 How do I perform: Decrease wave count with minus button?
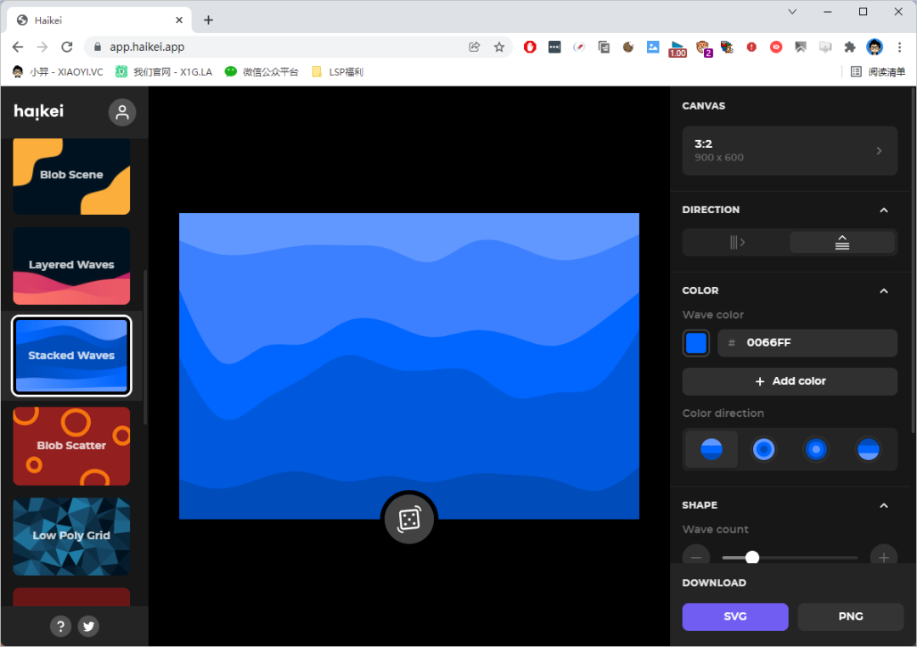click(696, 557)
